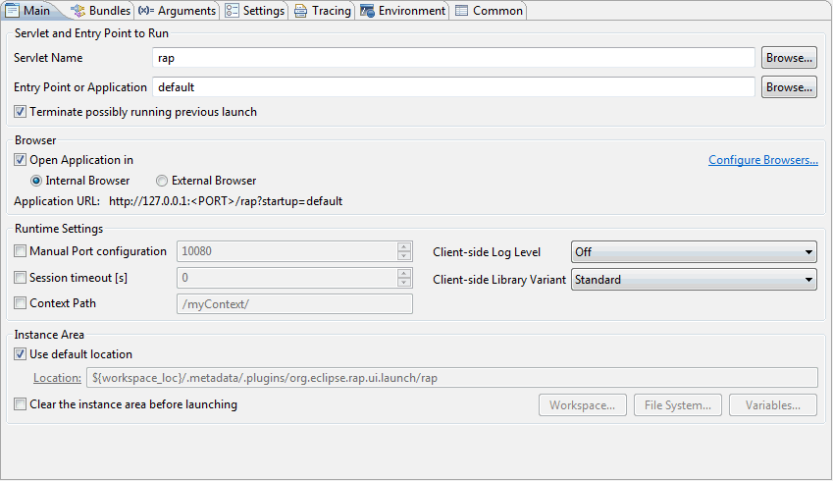The width and height of the screenshot is (833, 481).
Task: Go to the Settings tab
Action: [254, 11]
